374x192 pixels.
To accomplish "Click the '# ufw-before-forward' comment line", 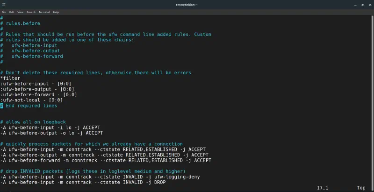I will click(x=31, y=56).
